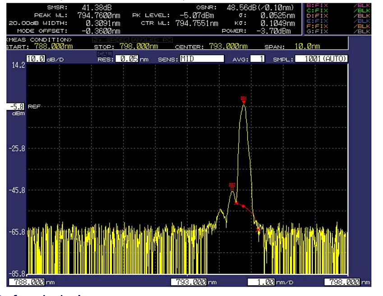Click the 001 peak marker triangle
This screenshot has height=296, width=383.
(x=244, y=103)
